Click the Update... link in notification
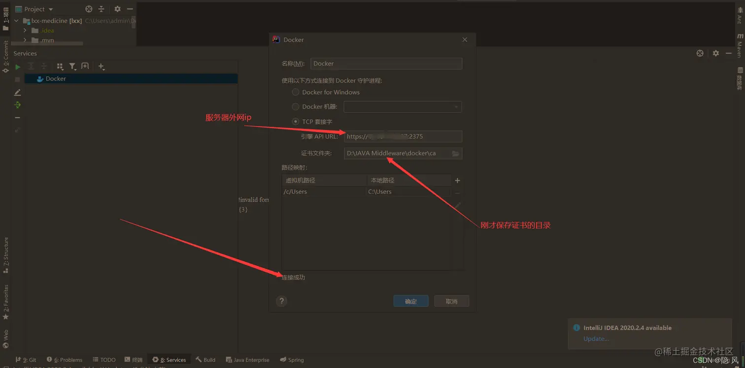 tap(596, 338)
